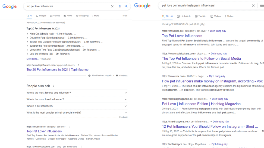
Task: Open the keyboard icon in right search bar
Action: click(x=262, y=5)
